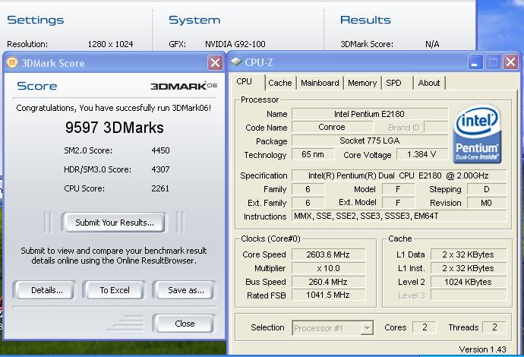Open the Details button

44,290
